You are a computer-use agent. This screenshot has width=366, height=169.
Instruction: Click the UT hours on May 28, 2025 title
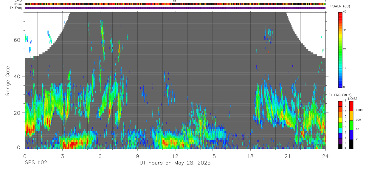[175, 163]
